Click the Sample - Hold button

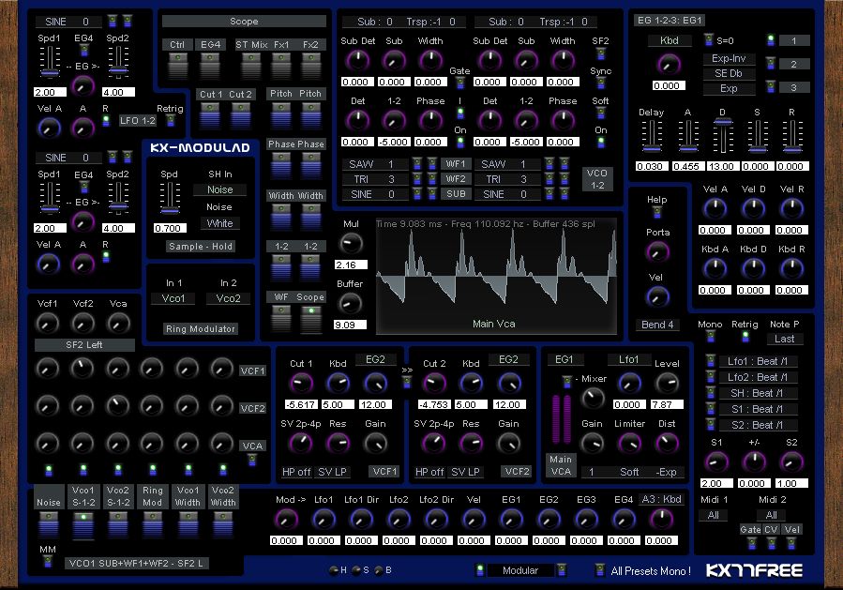[x=199, y=247]
